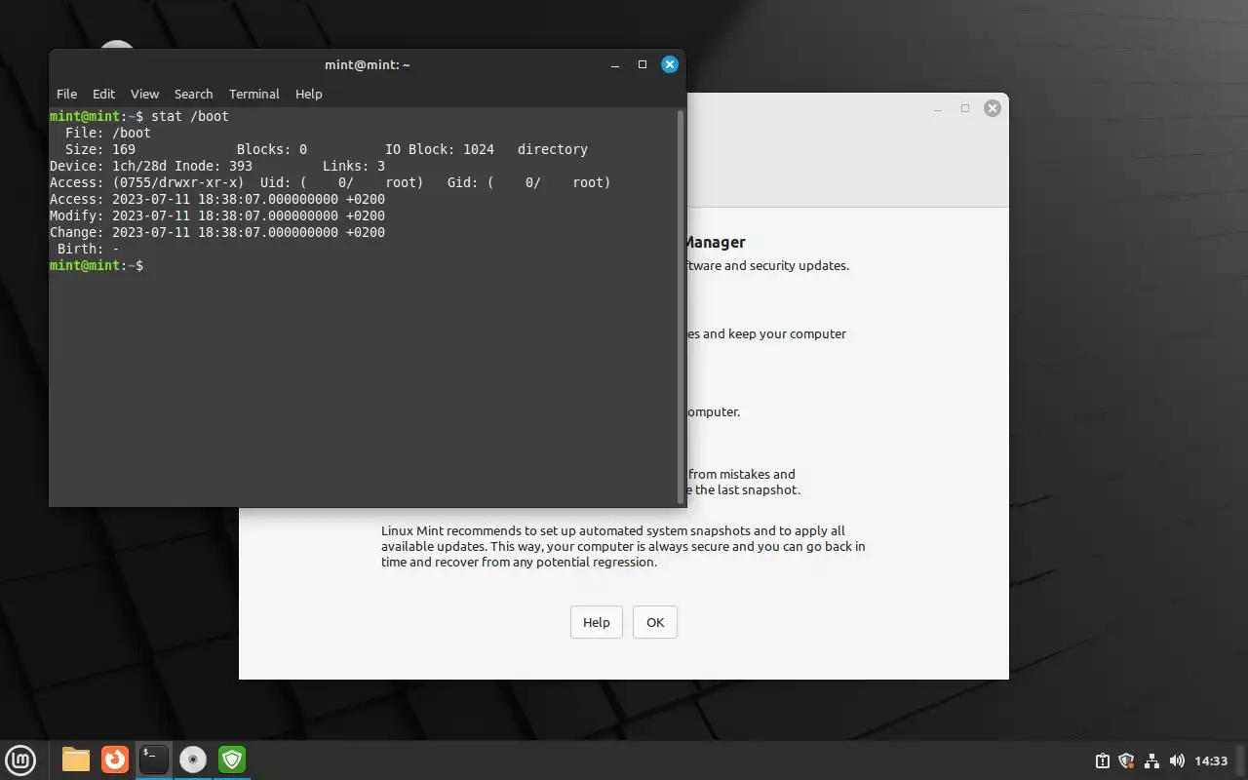Click the 'Links: 3' text
The image size is (1248, 780).
coord(354,166)
